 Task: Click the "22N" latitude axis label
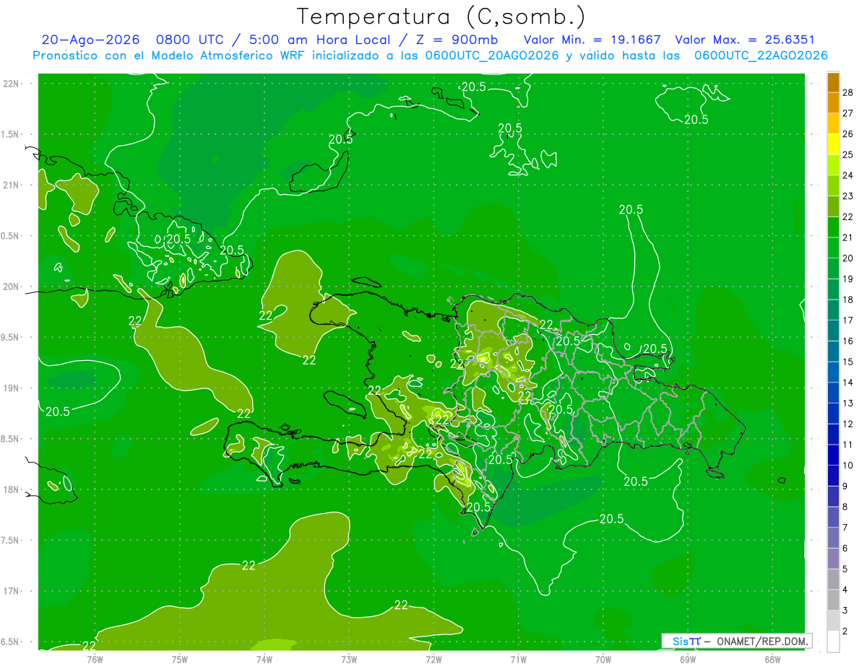click(x=12, y=84)
